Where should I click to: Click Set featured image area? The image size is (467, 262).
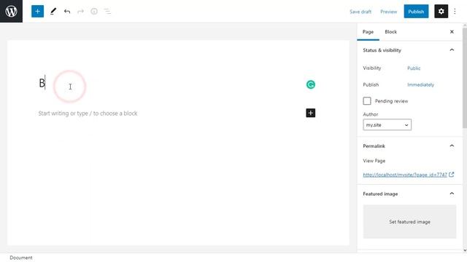[x=409, y=221]
